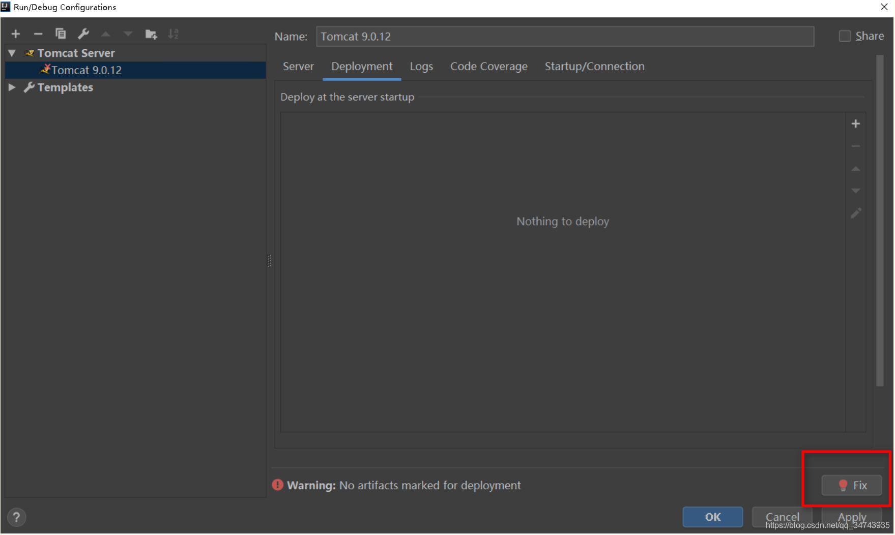Copy the selected configuration
This screenshot has height=535, width=895.
pyautogui.click(x=61, y=34)
